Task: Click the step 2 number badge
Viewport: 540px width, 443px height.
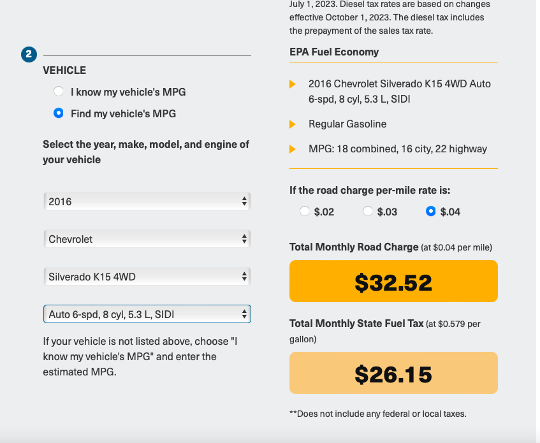Action: tap(29, 54)
